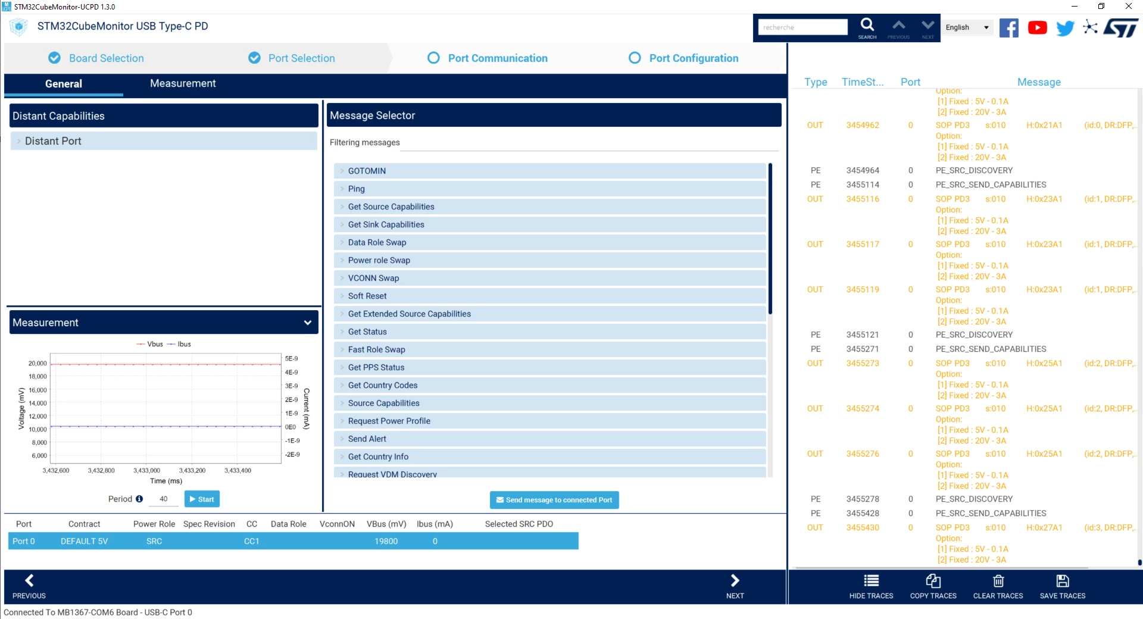Viewport: 1143px width, 619px height.
Task: Collapse the Measurement panel chevron
Action: click(x=308, y=323)
